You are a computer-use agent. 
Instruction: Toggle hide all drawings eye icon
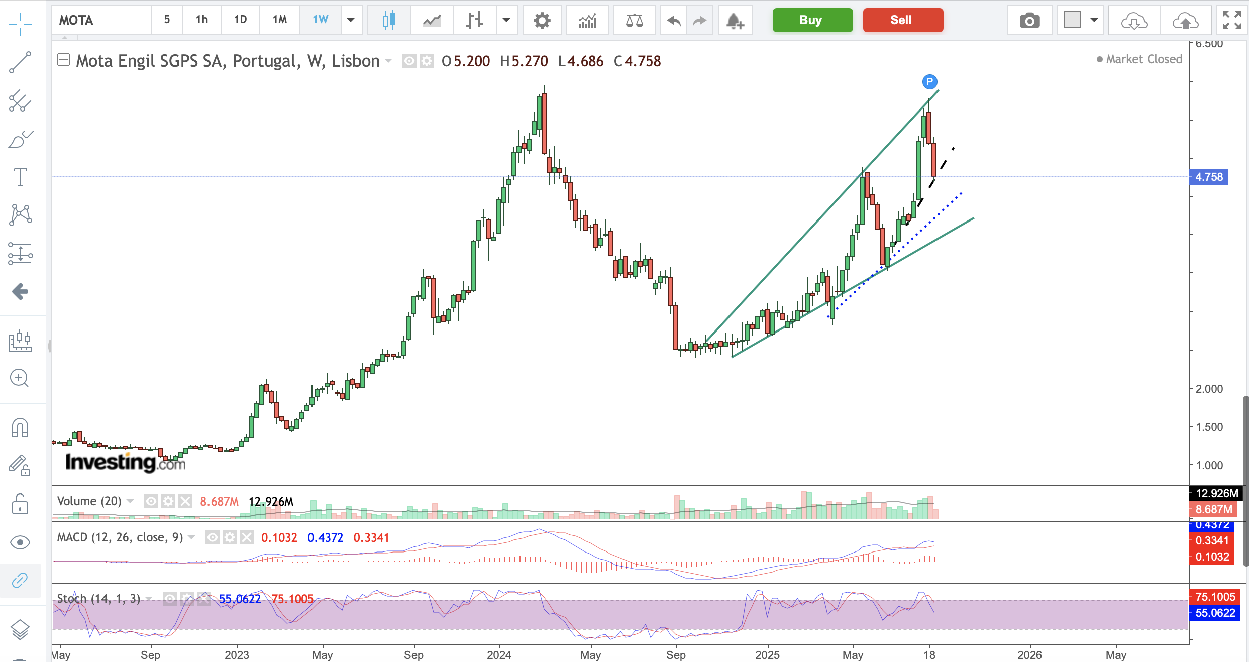point(20,542)
